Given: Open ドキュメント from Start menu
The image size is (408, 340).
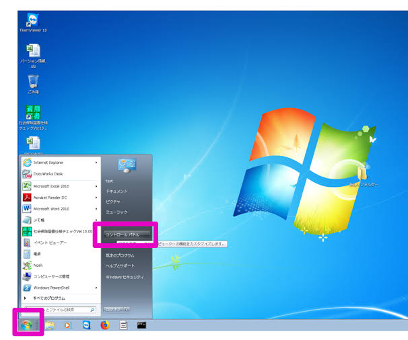Looking at the screenshot, I should coord(116,192).
